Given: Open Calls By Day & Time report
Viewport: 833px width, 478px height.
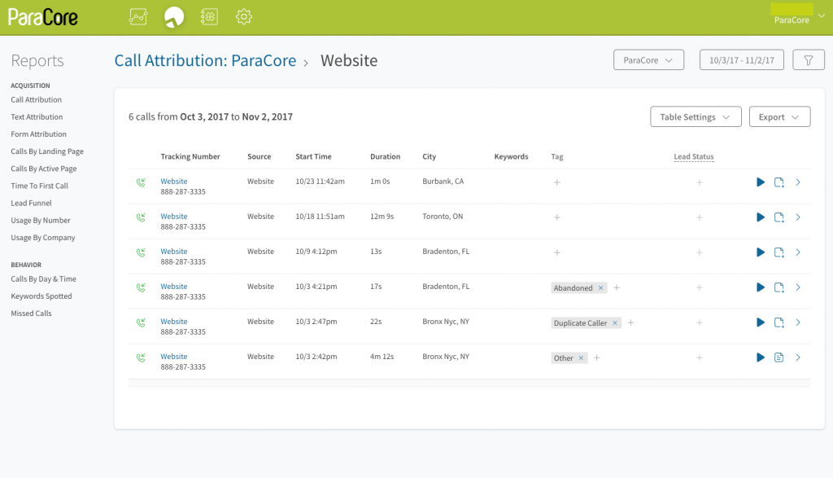Looking at the screenshot, I should 44,279.
